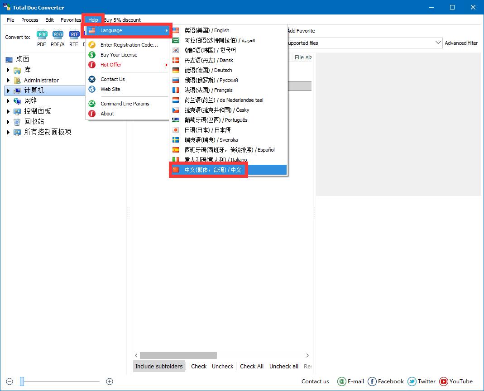Expand the 所有控制面板项 tree node
Image resolution: width=484 pixels, height=391 pixels.
point(8,133)
